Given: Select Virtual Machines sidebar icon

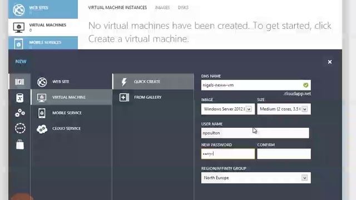Looking at the screenshot, I should (x=18, y=27).
